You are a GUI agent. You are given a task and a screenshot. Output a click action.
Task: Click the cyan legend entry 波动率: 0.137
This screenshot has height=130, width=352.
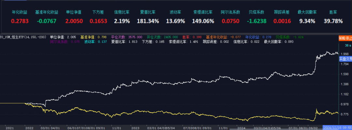[x=95, y=42]
